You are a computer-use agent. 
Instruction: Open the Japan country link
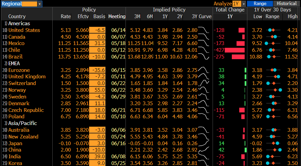(x=15, y=143)
